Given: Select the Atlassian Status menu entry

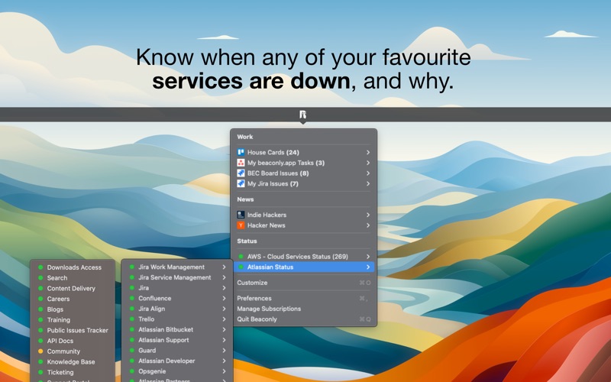Looking at the screenshot, I should tap(304, 267).
